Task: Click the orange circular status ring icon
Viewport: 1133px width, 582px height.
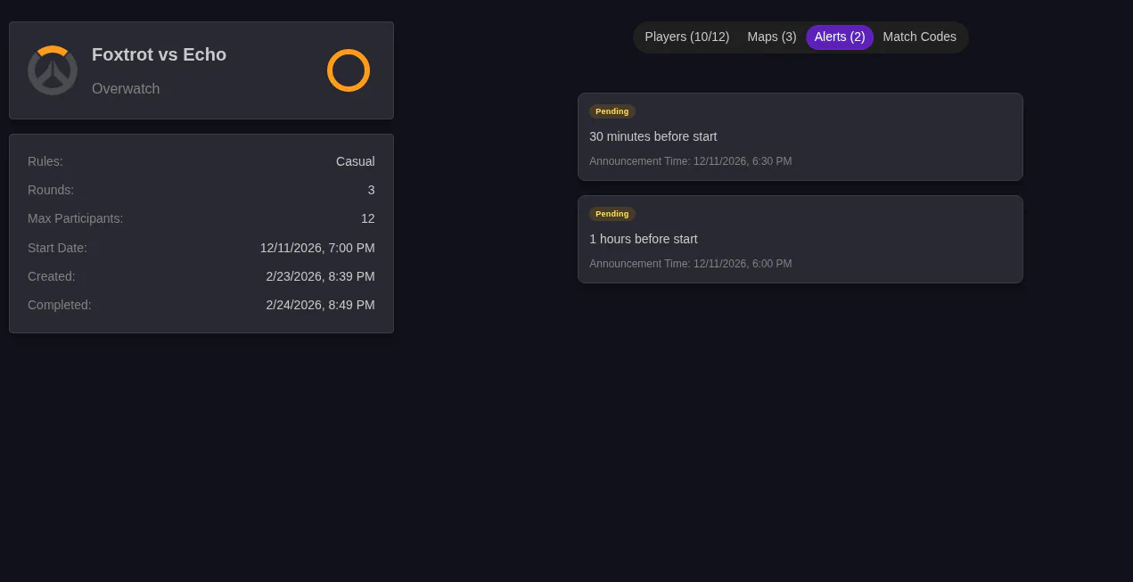Action: click(x=348, y=70)
